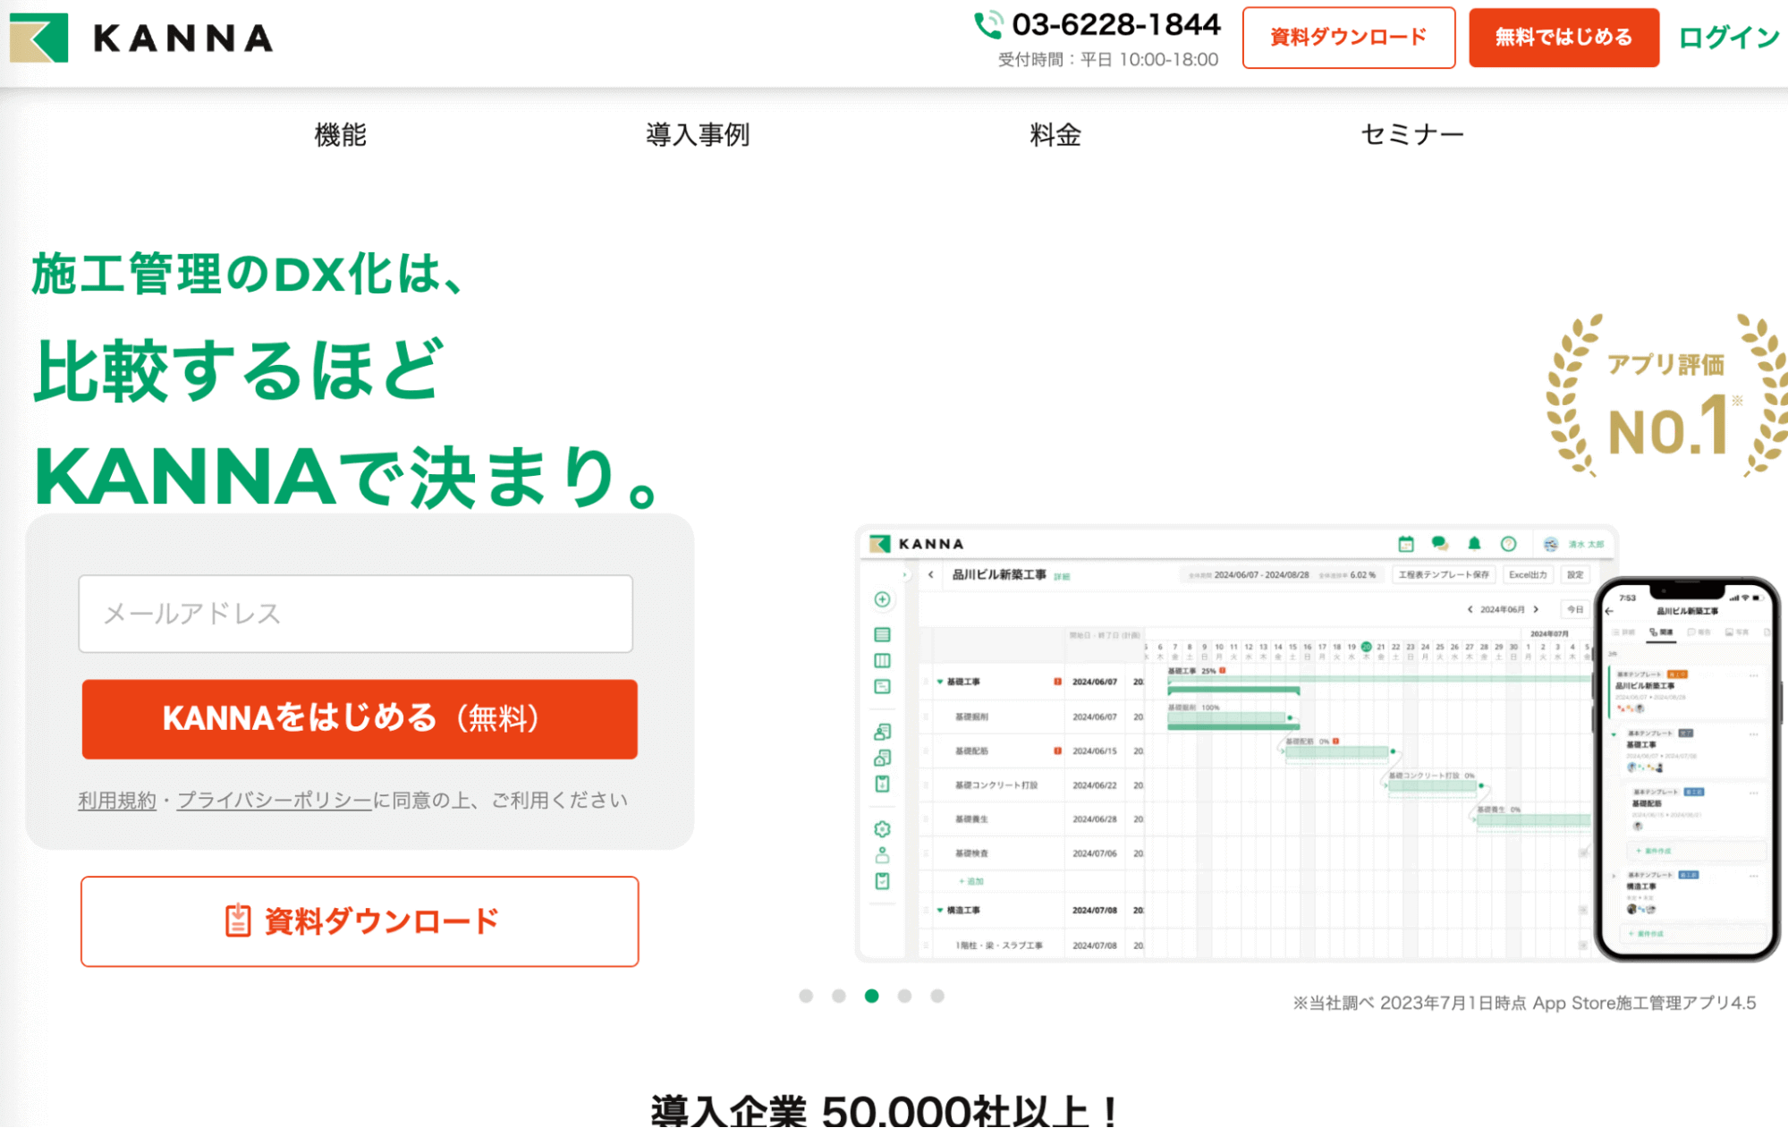The image size is (1788, 1128).
Task: Click 基礎コンクリート打設 0% gantt bar
Action: tap(1431, 785)
